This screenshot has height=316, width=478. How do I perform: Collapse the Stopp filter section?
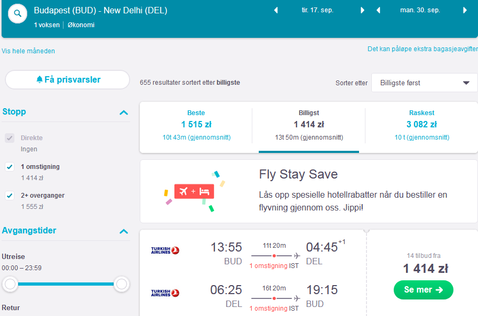point(124,112)
